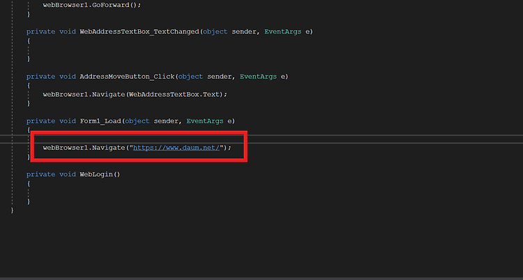Click 'object' keyword in Form1_Load parameters
The width and height of the screenshot is (523, 280).
click(x=137, y=121)
